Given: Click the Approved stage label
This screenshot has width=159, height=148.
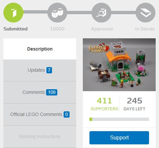Looking at the screenshot, I should click(x=102, y=29).
